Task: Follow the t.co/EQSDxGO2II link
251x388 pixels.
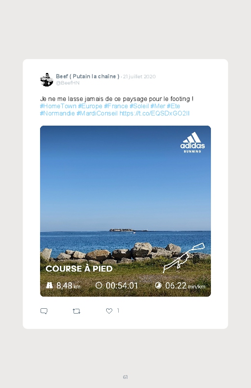Action: (154, 114)
